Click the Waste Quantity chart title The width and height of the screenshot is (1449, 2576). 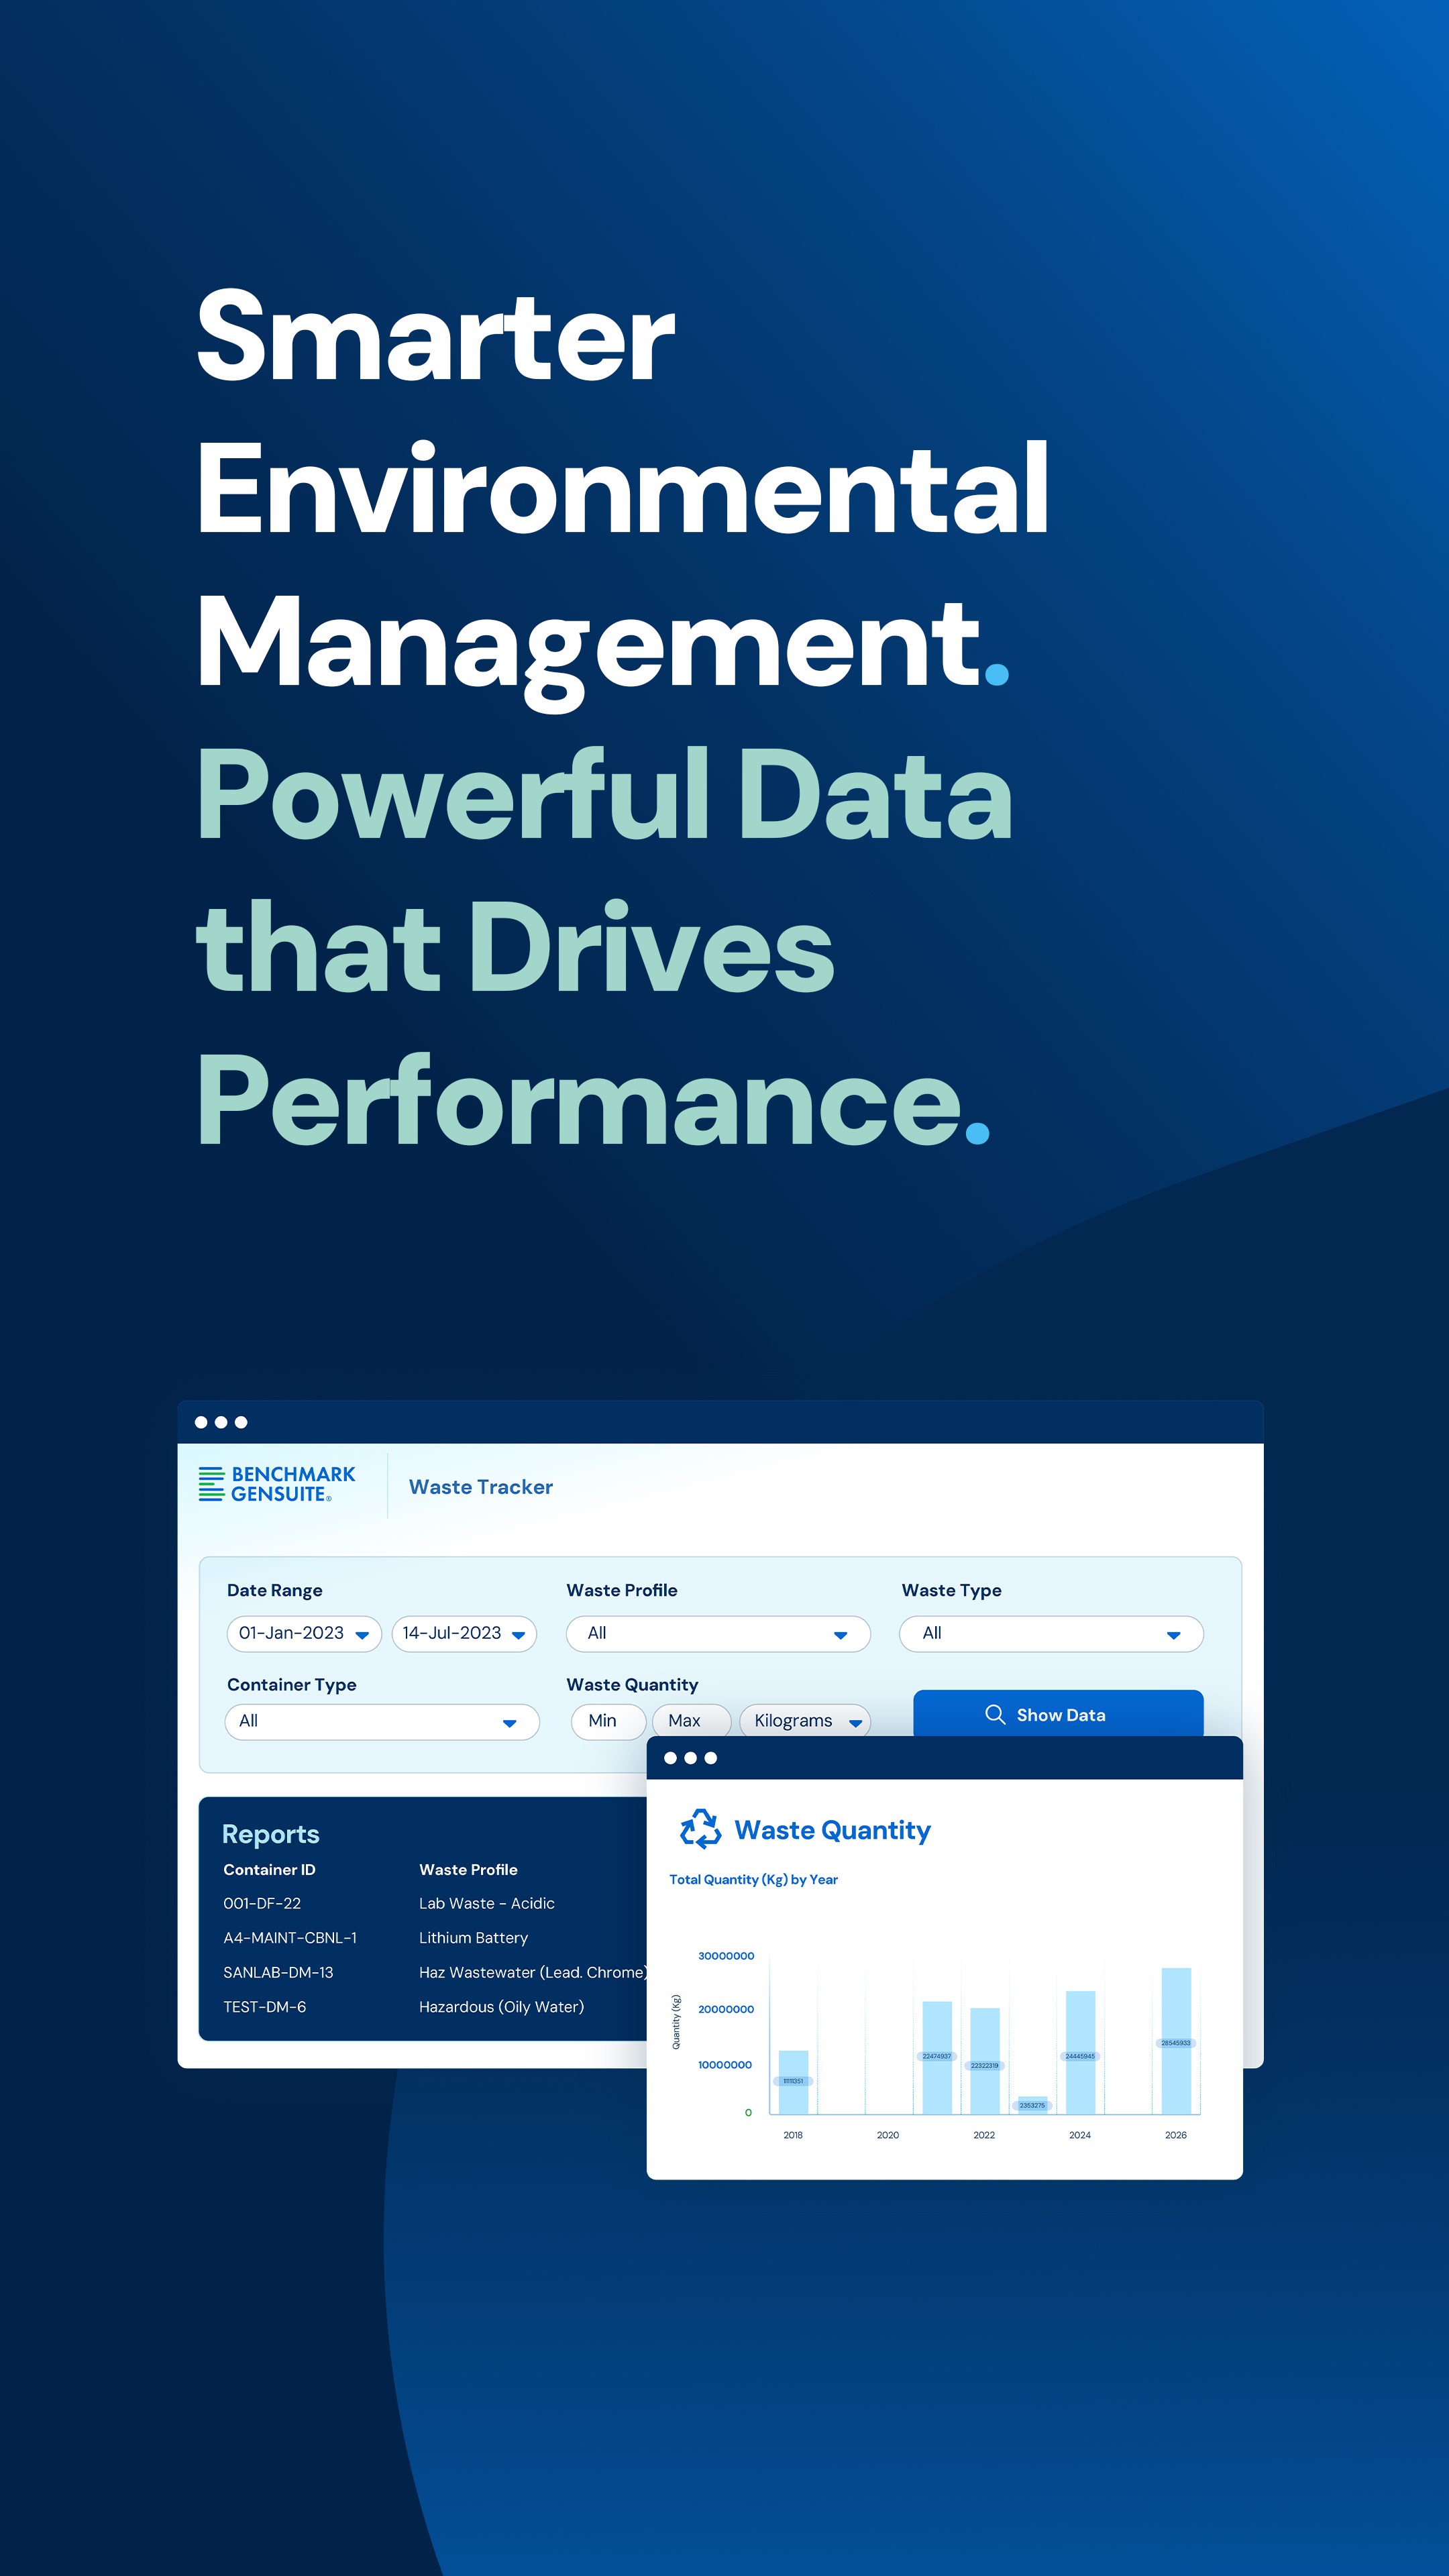click(x=833, y=1830)
